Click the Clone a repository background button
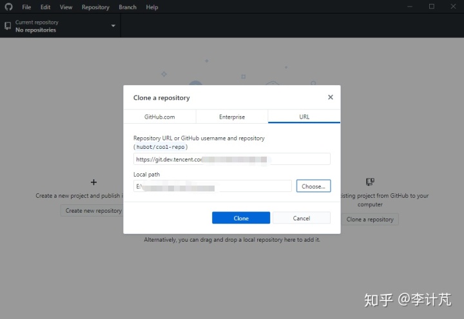The height and width of the screenshot is (319, 464). coord(370,219)
